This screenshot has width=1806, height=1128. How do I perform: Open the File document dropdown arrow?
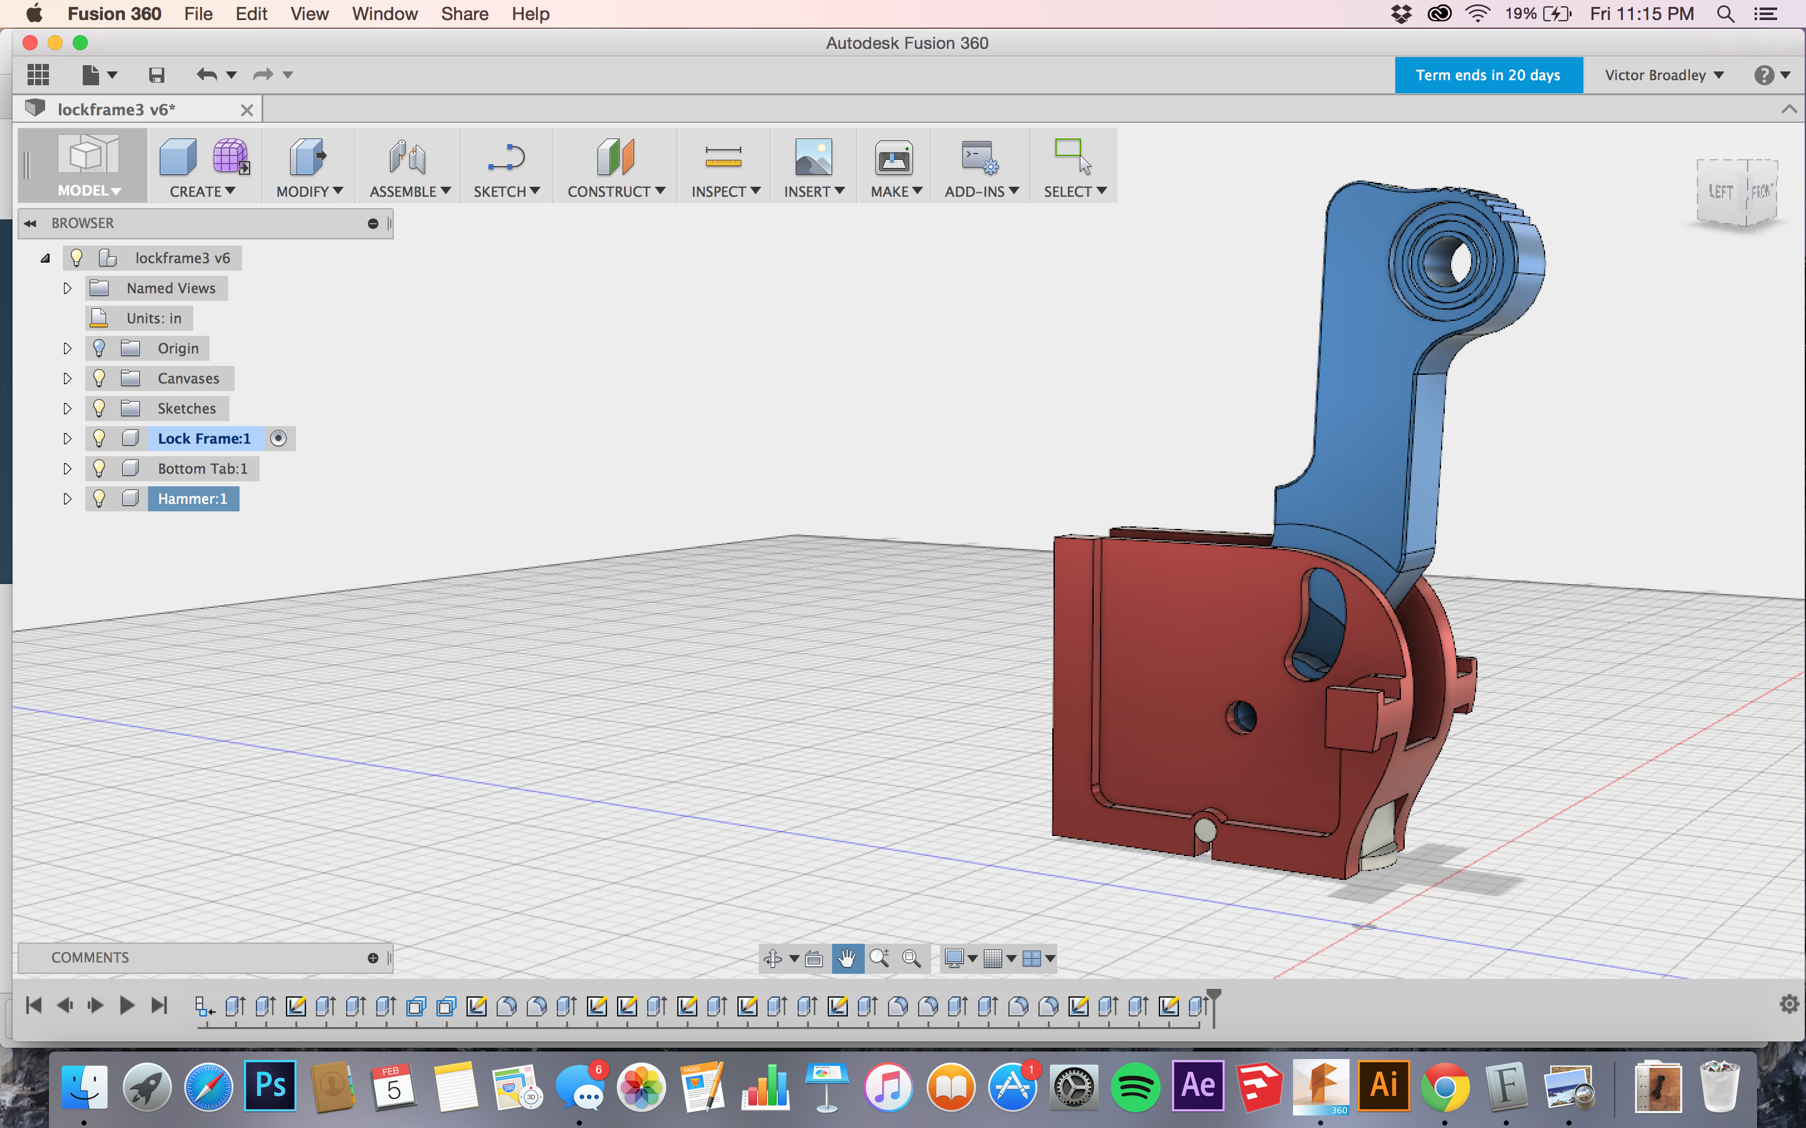pos(113,75)
